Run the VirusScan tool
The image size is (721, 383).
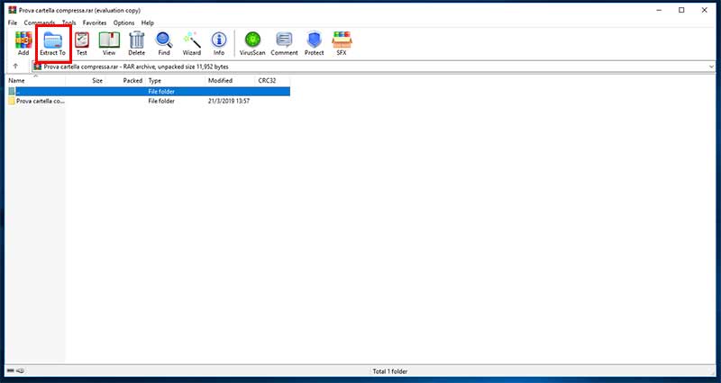[252, 43]
